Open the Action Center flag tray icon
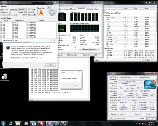Viewport: 158px width, 126px height. pos(142,124)
